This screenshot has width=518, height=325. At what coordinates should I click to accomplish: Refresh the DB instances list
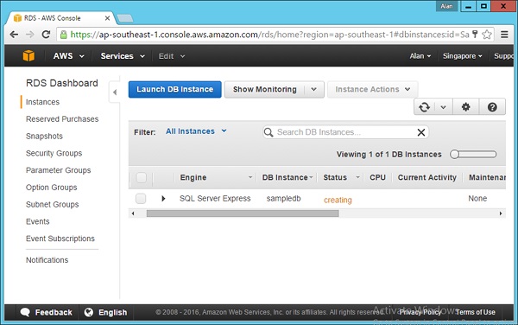point(424,107)
